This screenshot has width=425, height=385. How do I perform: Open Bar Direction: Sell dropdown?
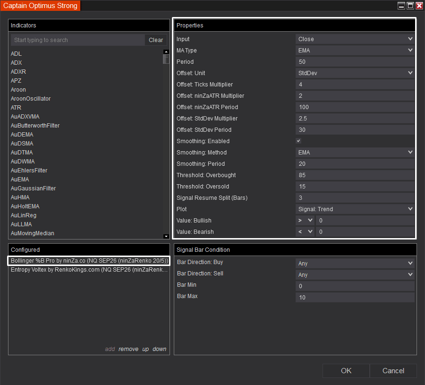coord(355,274)
